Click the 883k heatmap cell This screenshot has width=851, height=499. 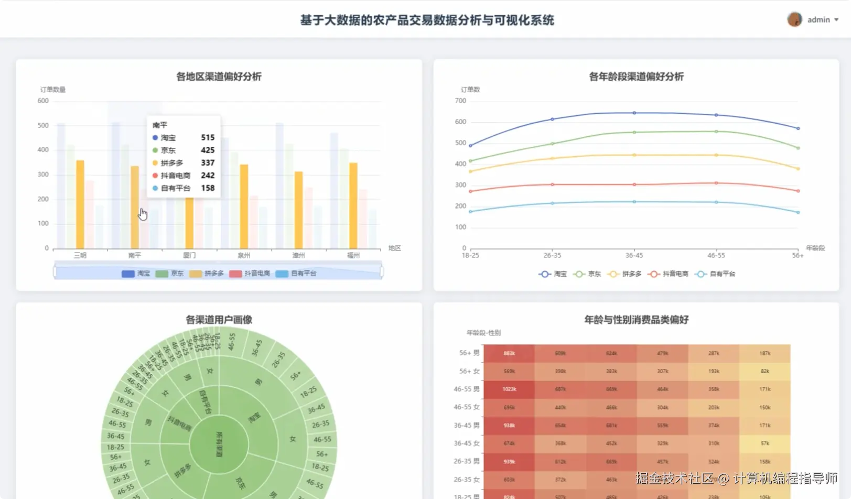click(x=509, y=353)
